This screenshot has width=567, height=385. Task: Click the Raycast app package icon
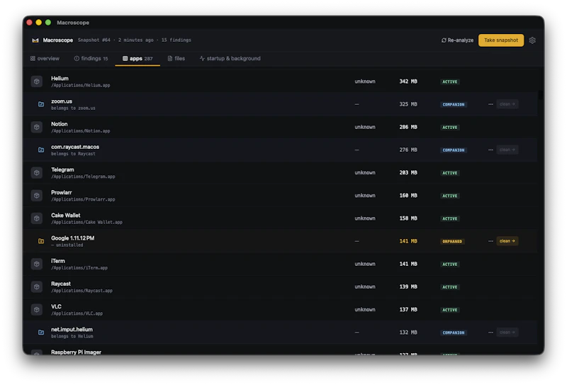[37, 286]
